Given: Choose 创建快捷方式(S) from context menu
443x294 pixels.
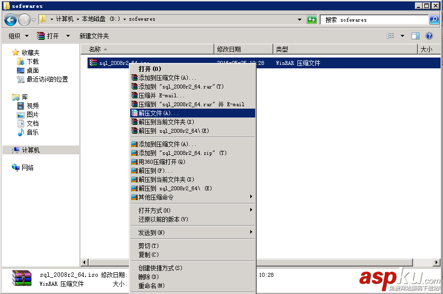Looking at the screenshot, I should point(193,268).
